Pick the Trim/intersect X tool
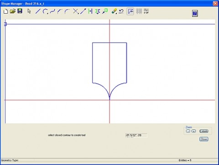 coord(75,11)
